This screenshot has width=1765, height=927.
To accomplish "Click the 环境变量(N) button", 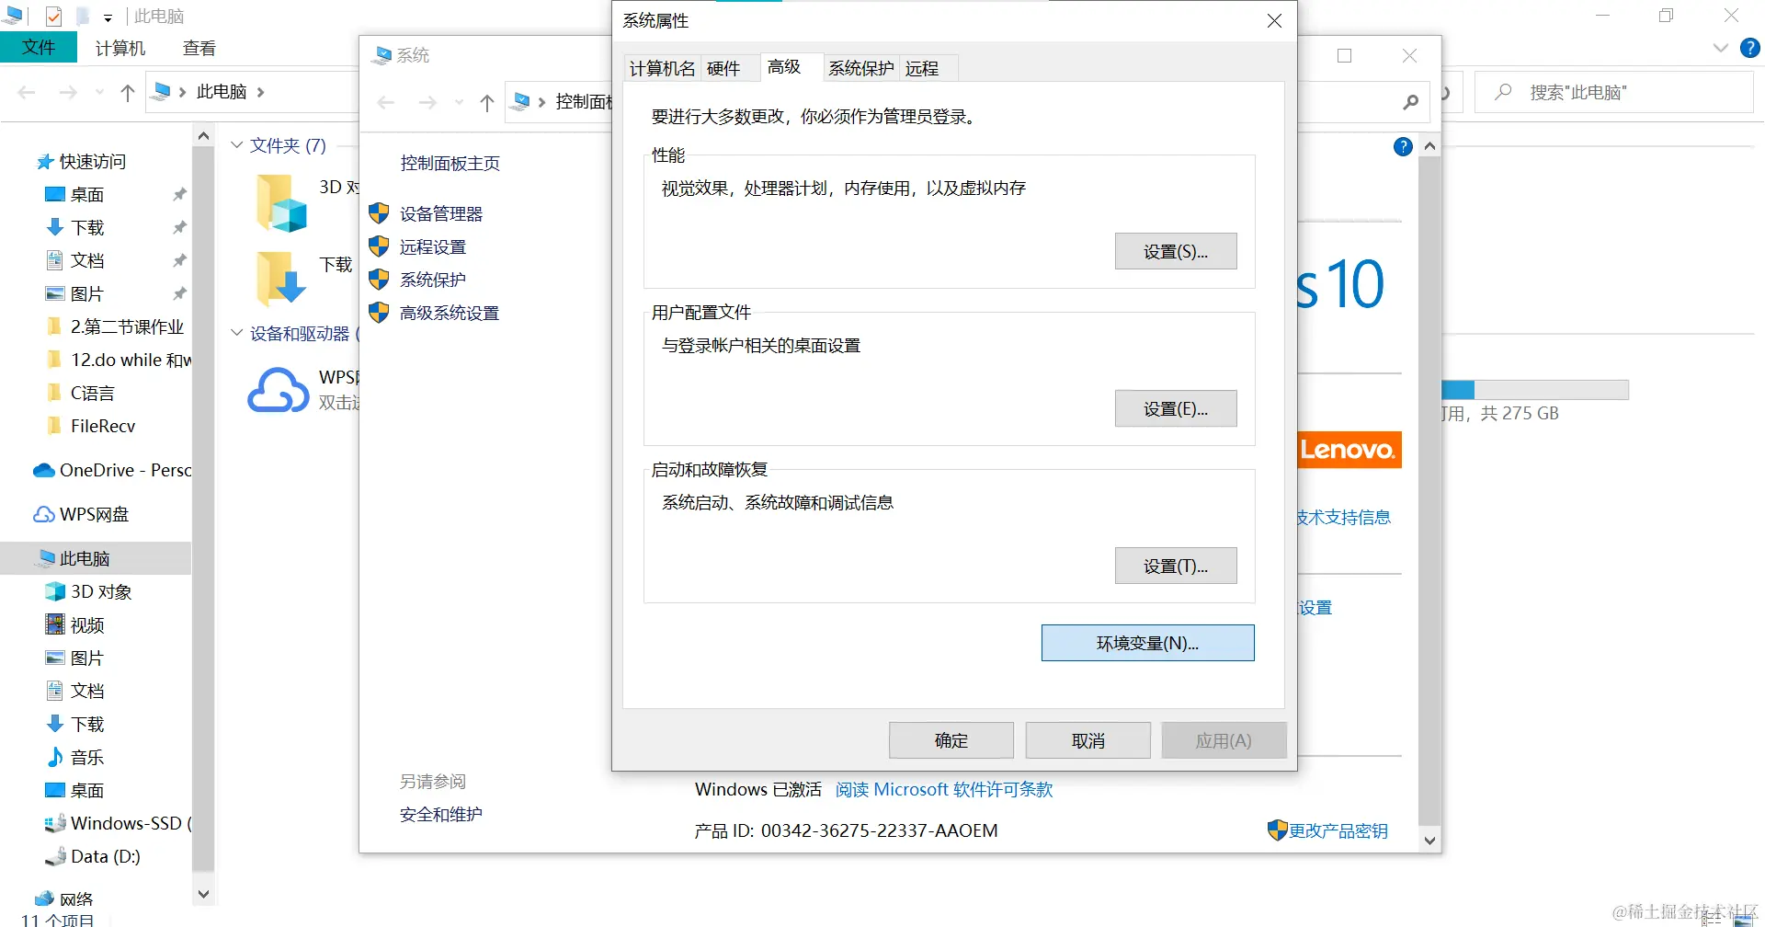I will tap(1147, 642).
